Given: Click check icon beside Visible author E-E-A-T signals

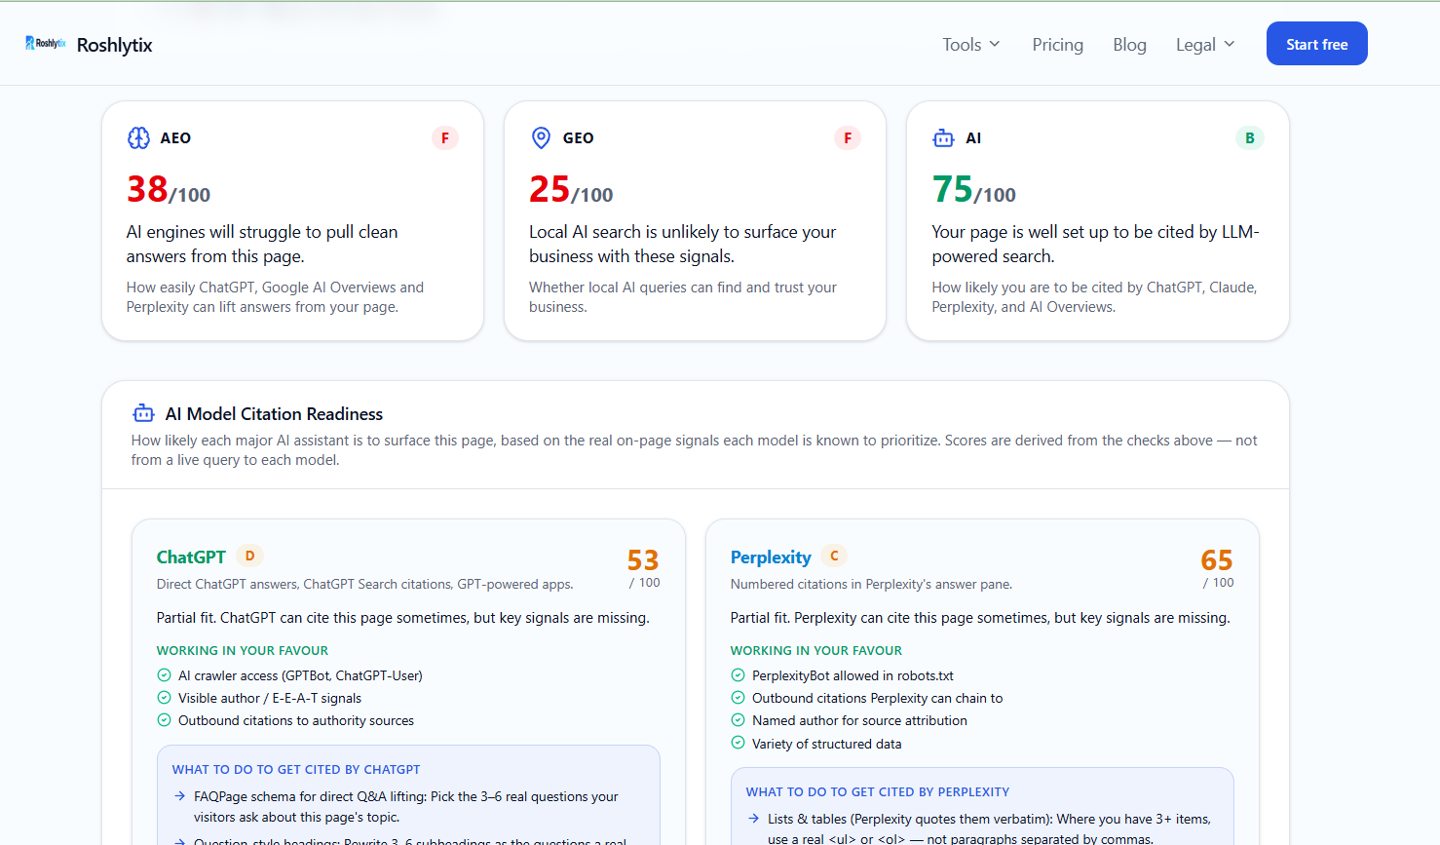Looking at the screenshot, I should coord(164,698).
